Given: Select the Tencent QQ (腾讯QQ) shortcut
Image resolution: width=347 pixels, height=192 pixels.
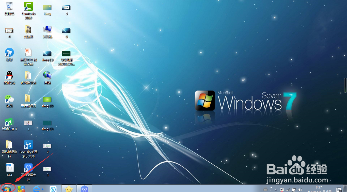Looking at the screenshot, I should [x=9, y=78].
